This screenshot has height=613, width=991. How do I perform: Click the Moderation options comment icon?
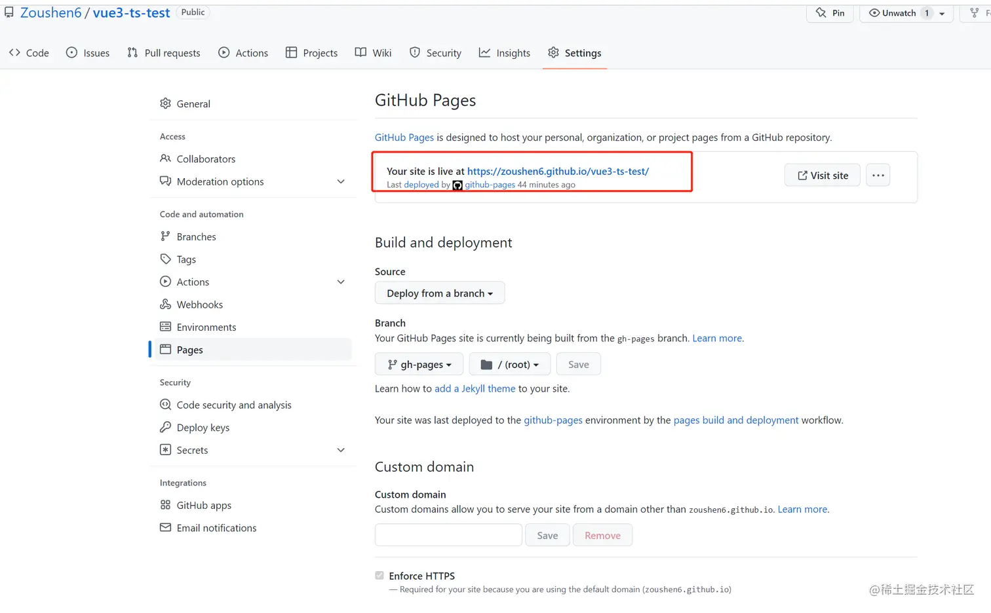click(166, 181)
